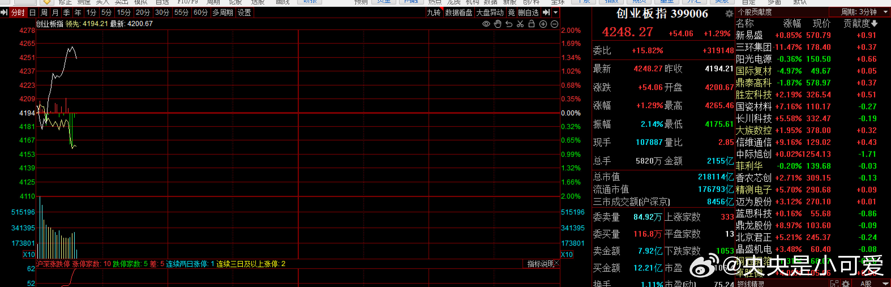Select the 55分 period tab
Viewport: 891px width, 287px height.
pyautogui.click(x=181, y=13)
